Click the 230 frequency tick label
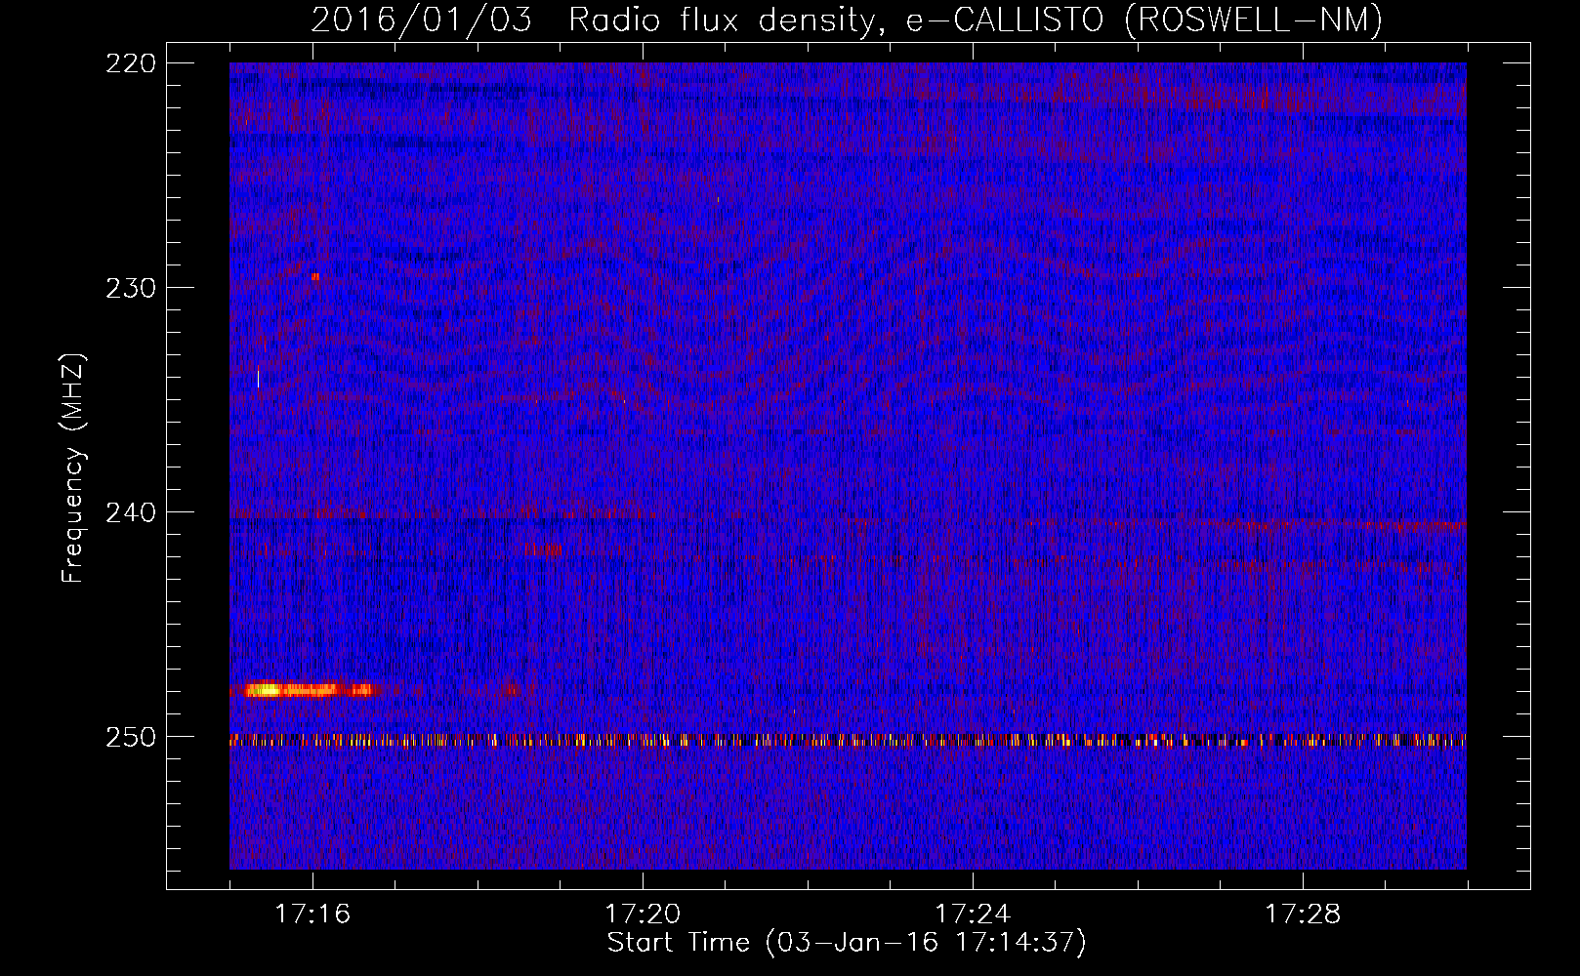This screenshot has height=976, width=1580. click(x=131, y=288)
